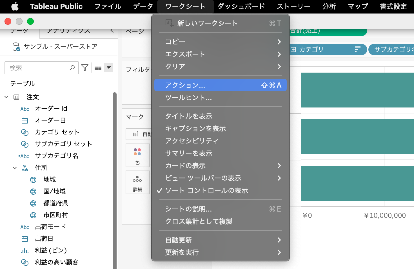Viewport: 414px width, 269px height.
Task: Choose キャプションを表示 option
Action: [221, 128]
